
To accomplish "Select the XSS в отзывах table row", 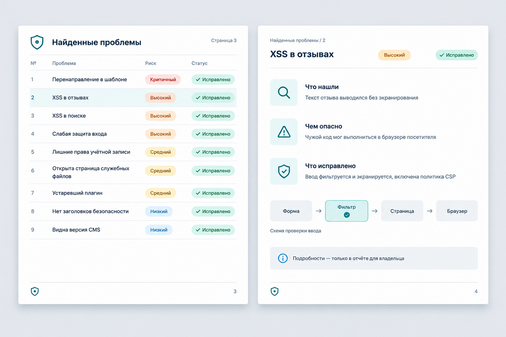I will pyautogui.click(x=133, y=97).
